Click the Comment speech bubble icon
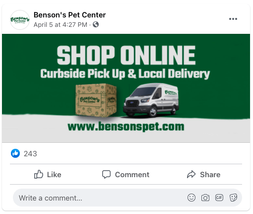The height and width of the screenshot is (214, 253). (x=106, y=174)
